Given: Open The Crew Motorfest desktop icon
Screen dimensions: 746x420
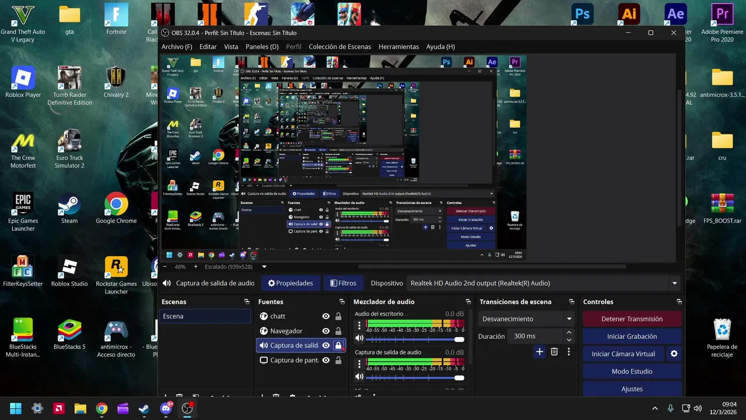Looking at the screenshot, I should point(23,149).
